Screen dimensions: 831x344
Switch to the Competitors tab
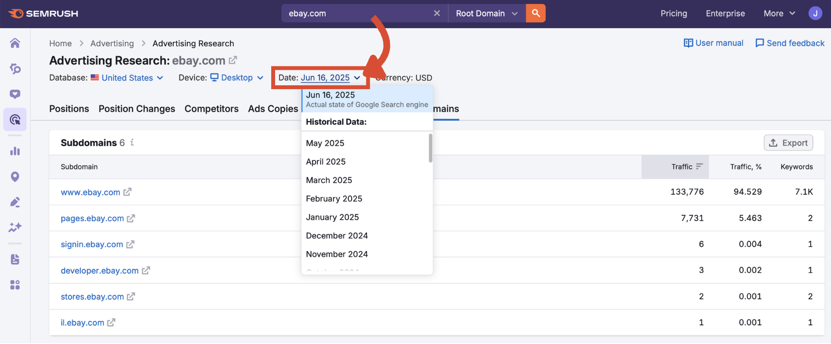coord(211,109)
